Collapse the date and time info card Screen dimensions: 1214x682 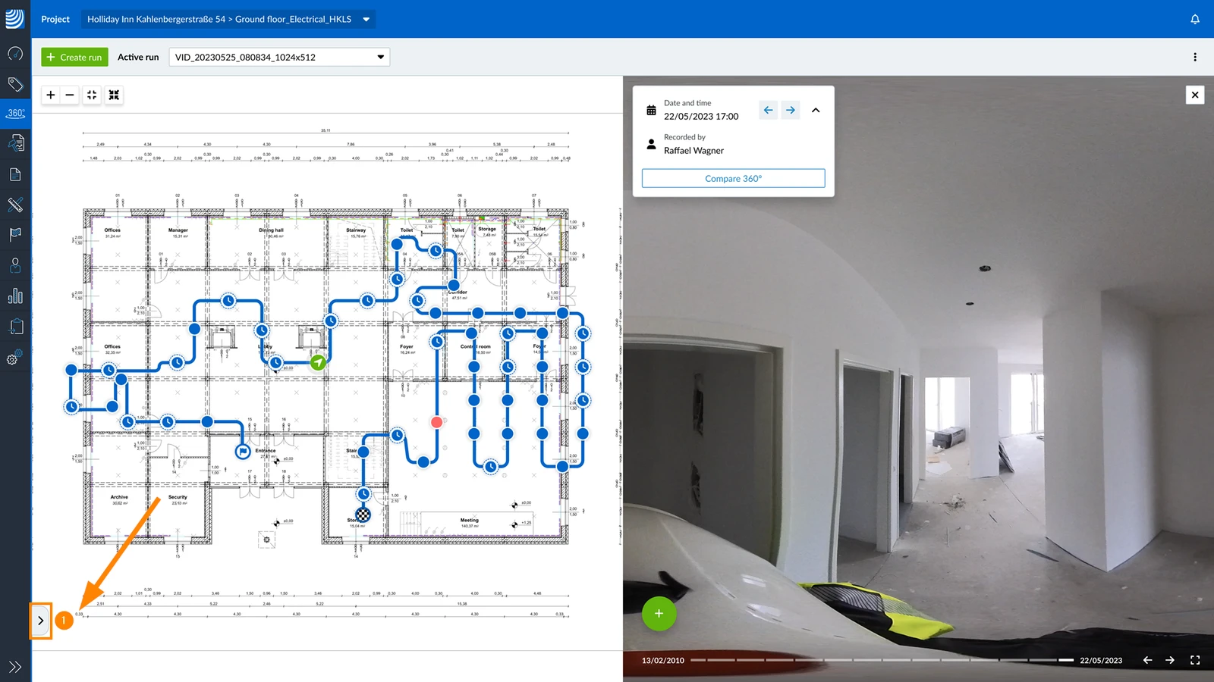pos(816,110)
